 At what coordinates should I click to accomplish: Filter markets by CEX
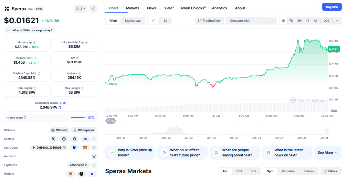coord(239,171)
